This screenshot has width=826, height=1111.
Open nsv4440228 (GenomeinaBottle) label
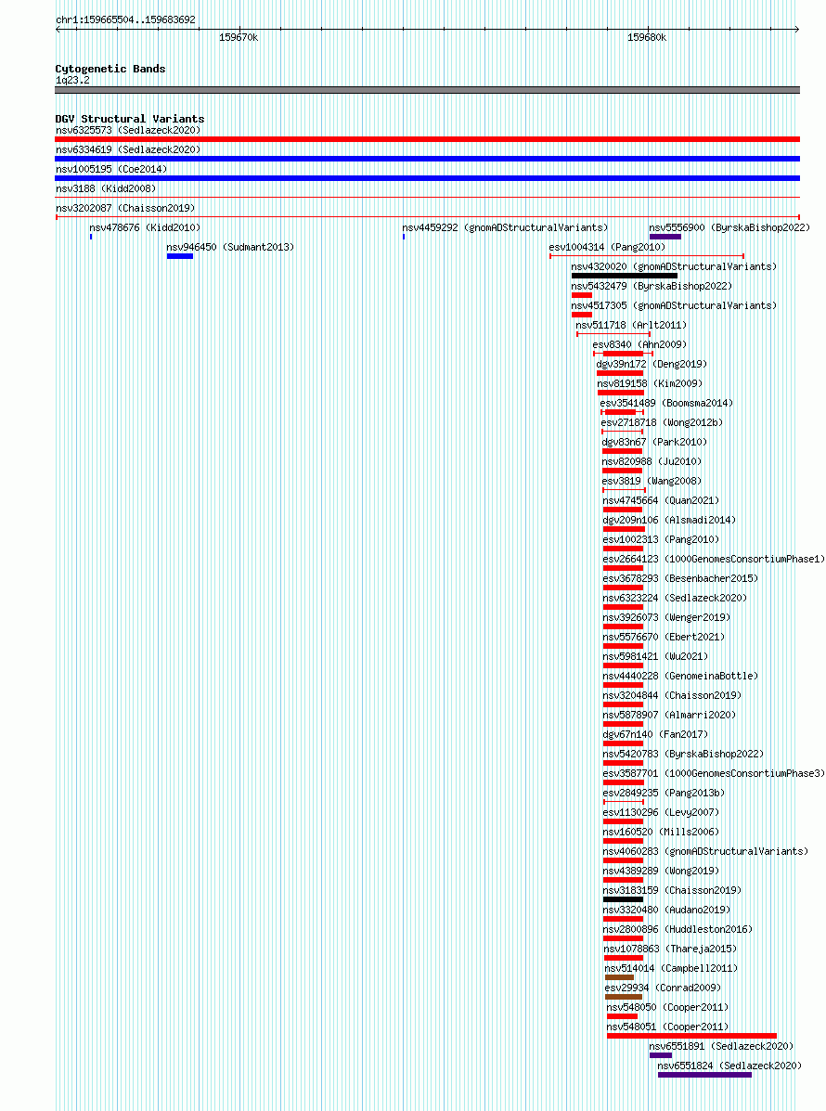coord(680,676)
